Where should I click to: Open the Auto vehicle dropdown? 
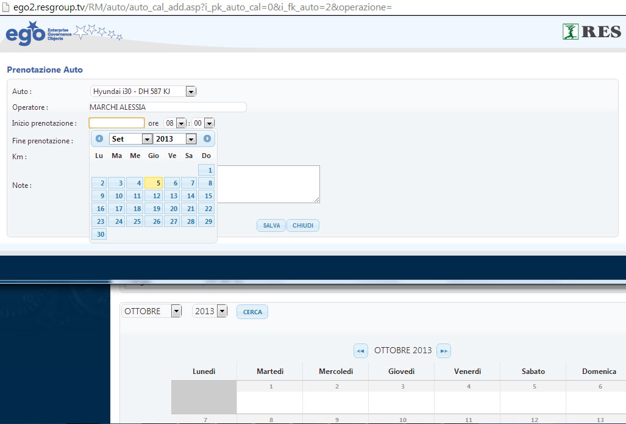[x=143, y=92]
